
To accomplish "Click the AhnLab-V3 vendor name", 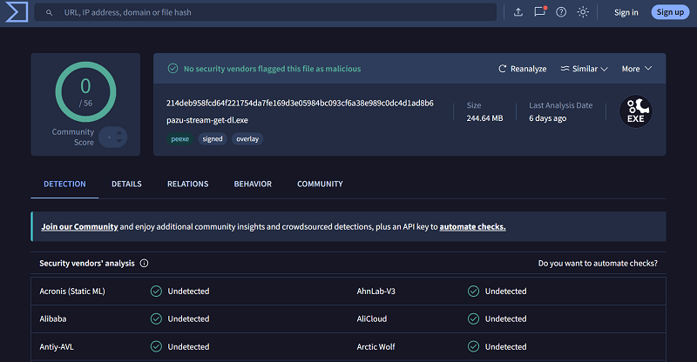I will coord(376,292).
